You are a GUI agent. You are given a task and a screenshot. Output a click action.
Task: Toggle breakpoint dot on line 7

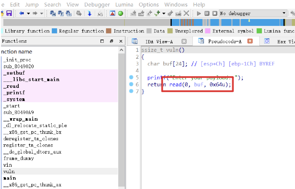132,91
